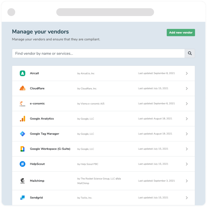Expand the Cloudflare row chevron
207x207 pixels.
pos(187,88)
